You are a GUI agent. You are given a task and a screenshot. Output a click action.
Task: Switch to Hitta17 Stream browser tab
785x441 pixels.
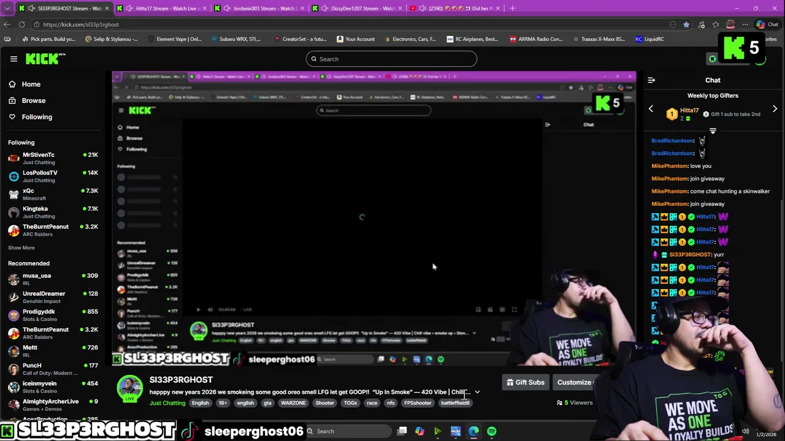tap(162, 8)
